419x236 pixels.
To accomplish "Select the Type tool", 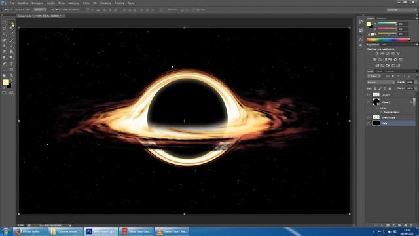I will click(12, 64).
